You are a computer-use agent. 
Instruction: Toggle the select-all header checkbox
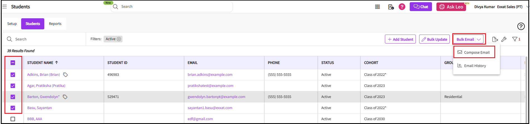click(x=13, y=63)
